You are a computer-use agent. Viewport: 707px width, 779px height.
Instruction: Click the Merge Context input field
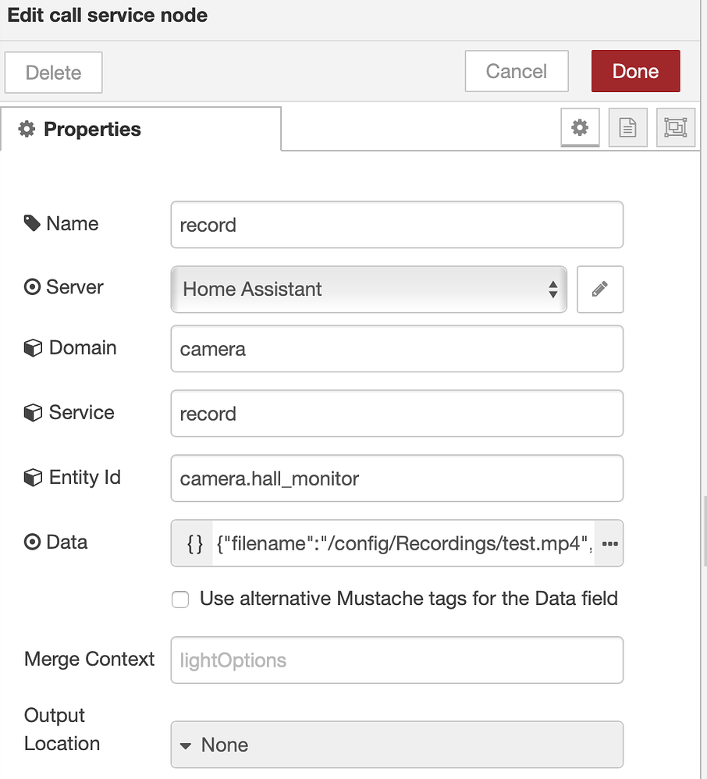coord(397,660)
